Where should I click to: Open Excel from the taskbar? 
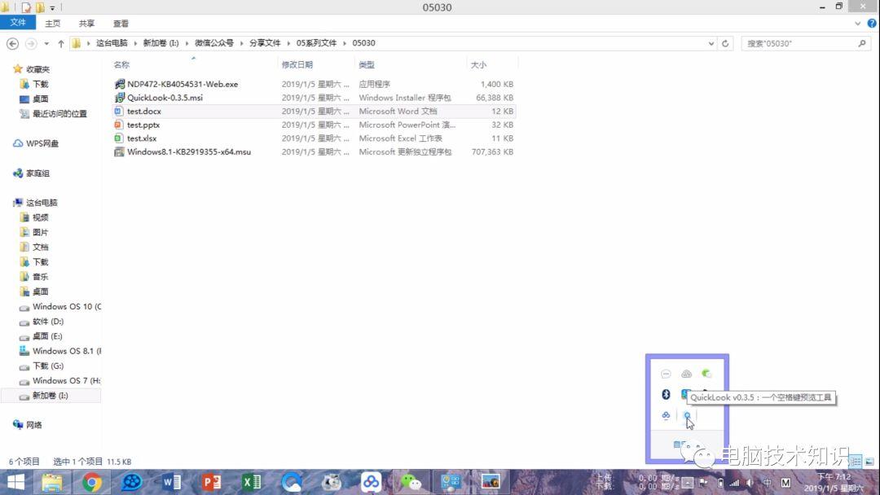pos(251,482)
